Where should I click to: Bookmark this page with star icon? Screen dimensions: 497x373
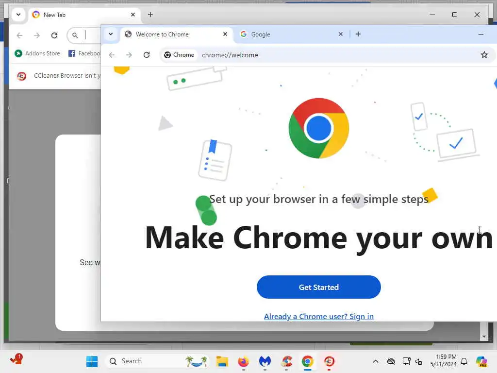click(x=484, y=55)
